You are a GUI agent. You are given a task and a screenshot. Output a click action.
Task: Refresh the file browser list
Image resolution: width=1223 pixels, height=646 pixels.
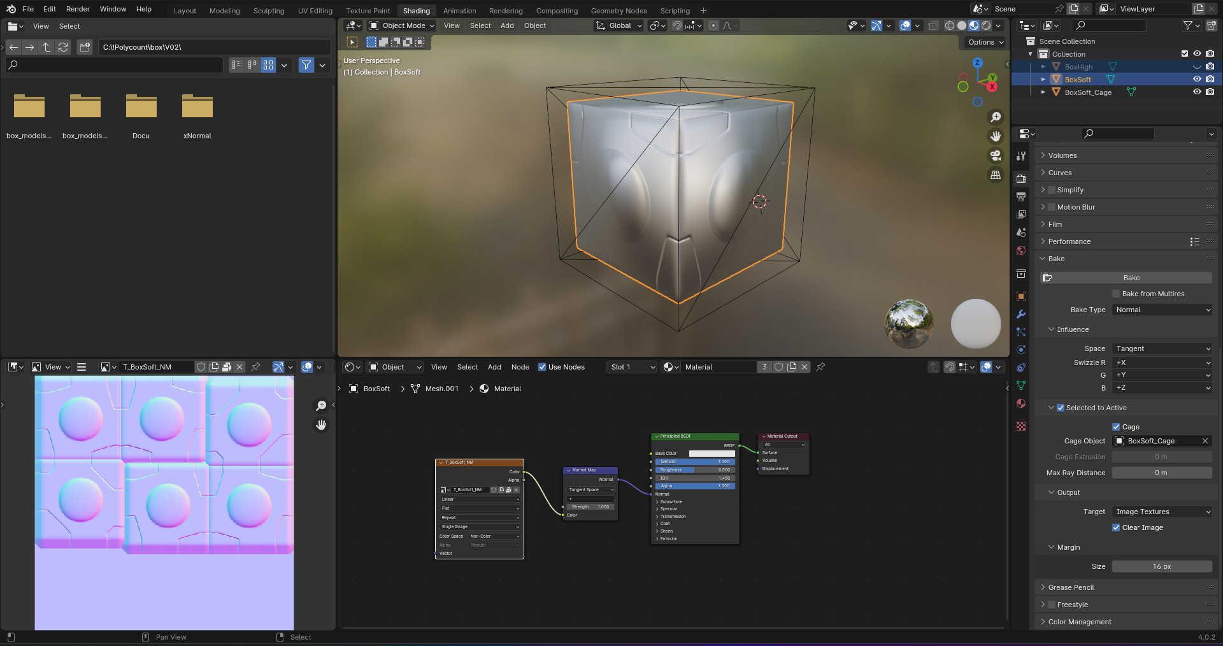[63, 47]
